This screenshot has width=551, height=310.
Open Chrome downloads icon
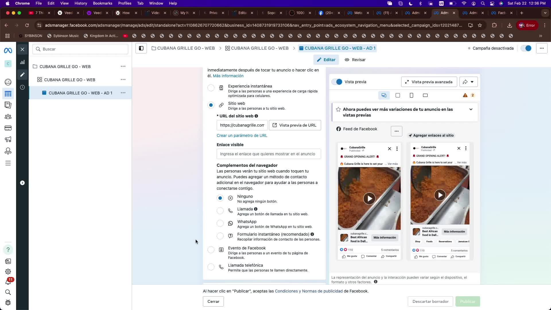[510, 25]
